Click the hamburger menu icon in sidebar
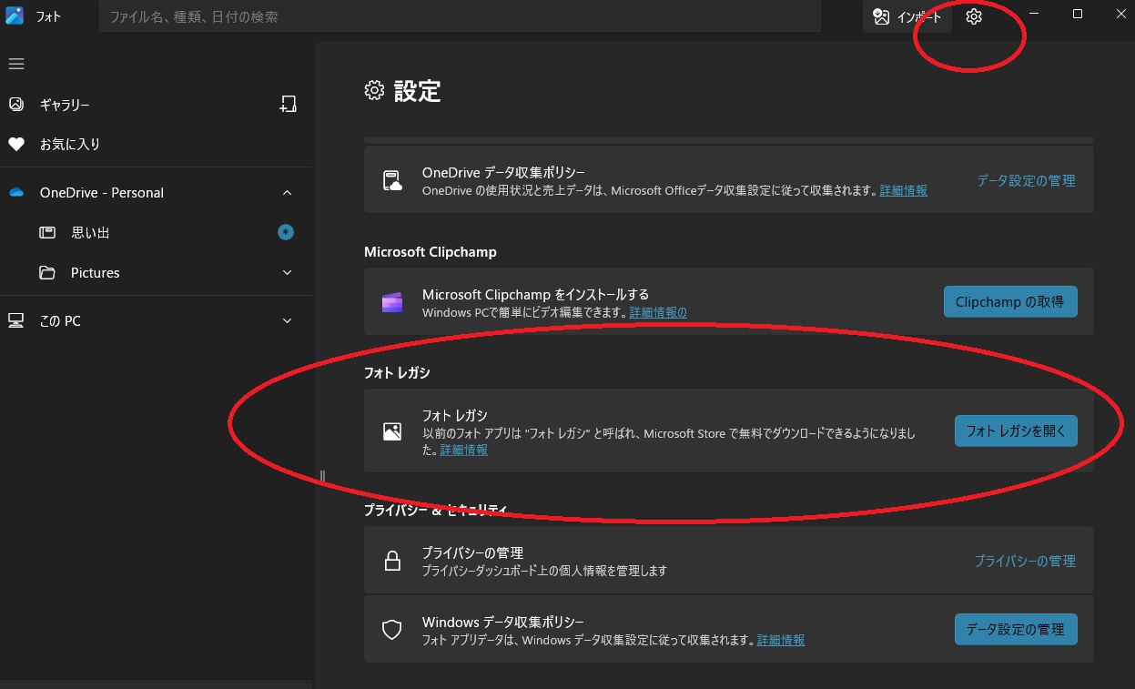The image size is (1135, 689). [16, 64]
